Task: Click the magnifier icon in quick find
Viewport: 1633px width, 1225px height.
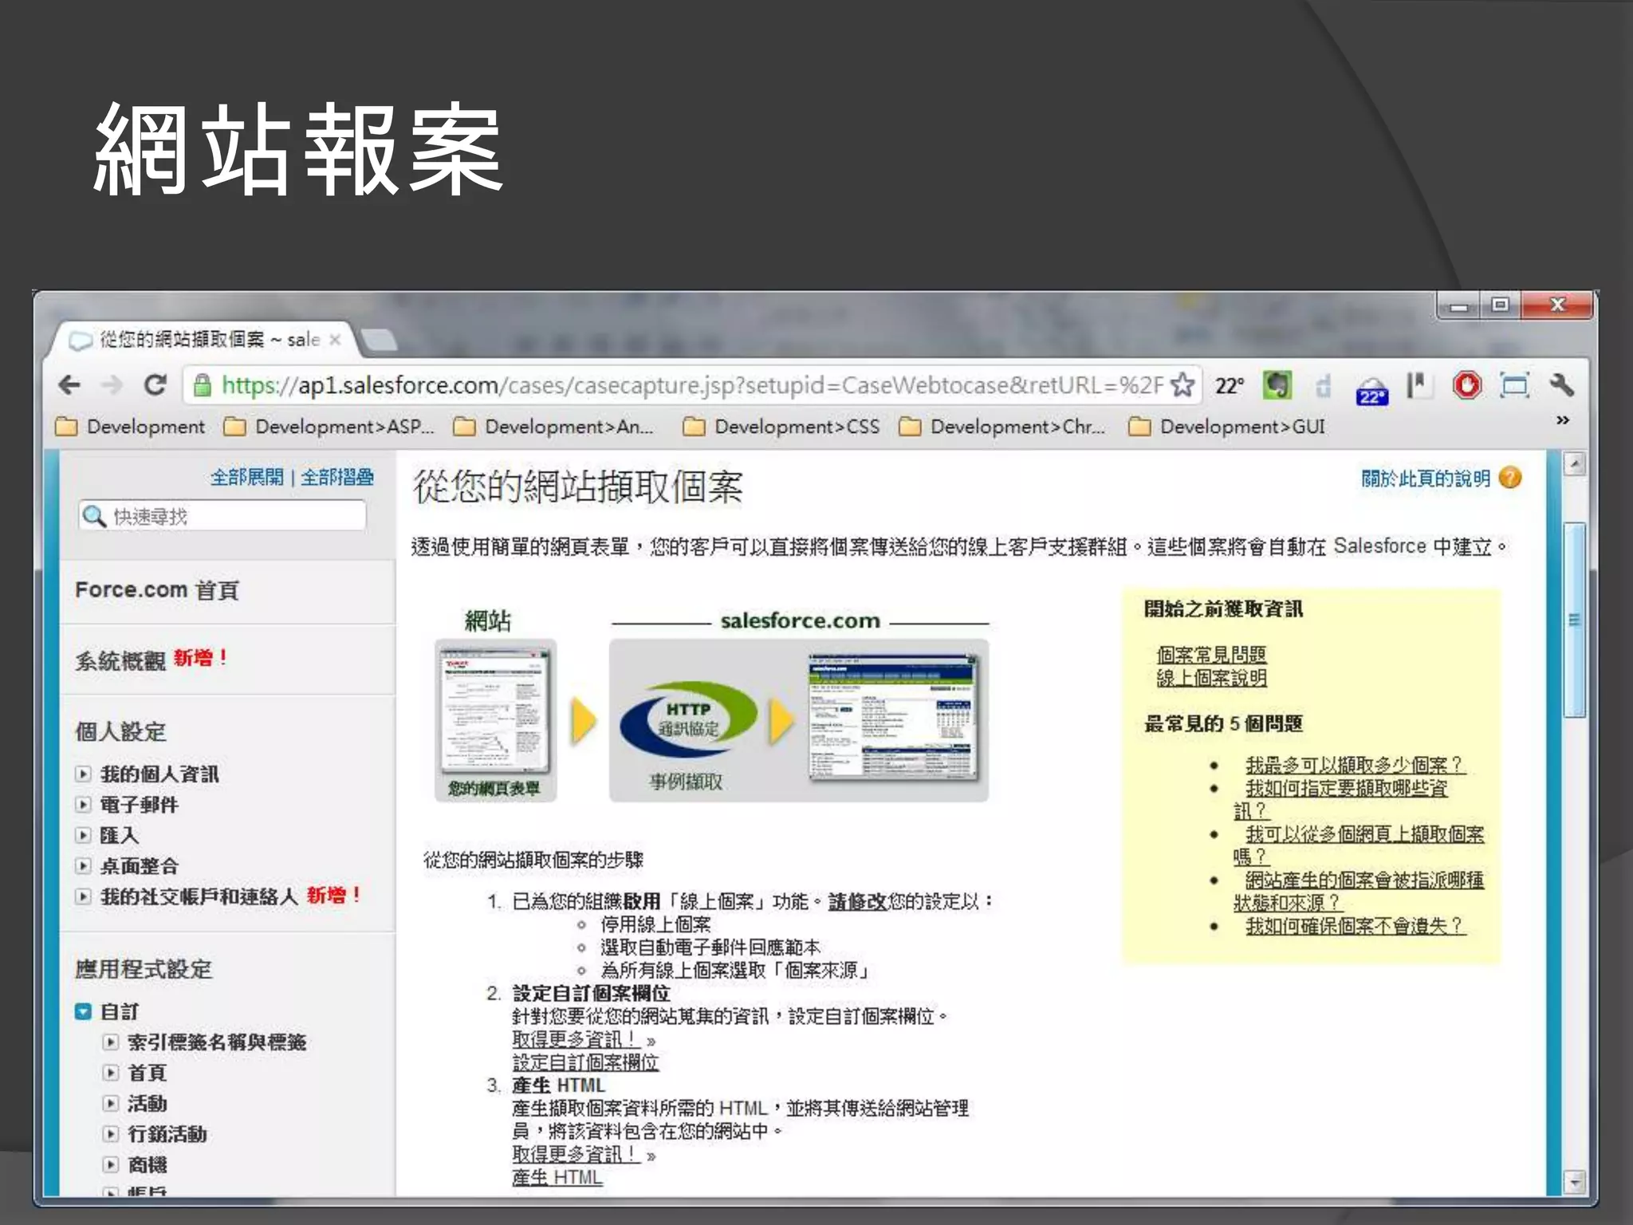Action: 94,516
